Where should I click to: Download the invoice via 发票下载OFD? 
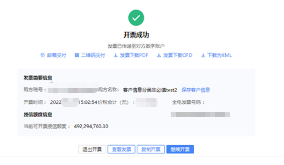pyautogui.click(x=178, y=55)
